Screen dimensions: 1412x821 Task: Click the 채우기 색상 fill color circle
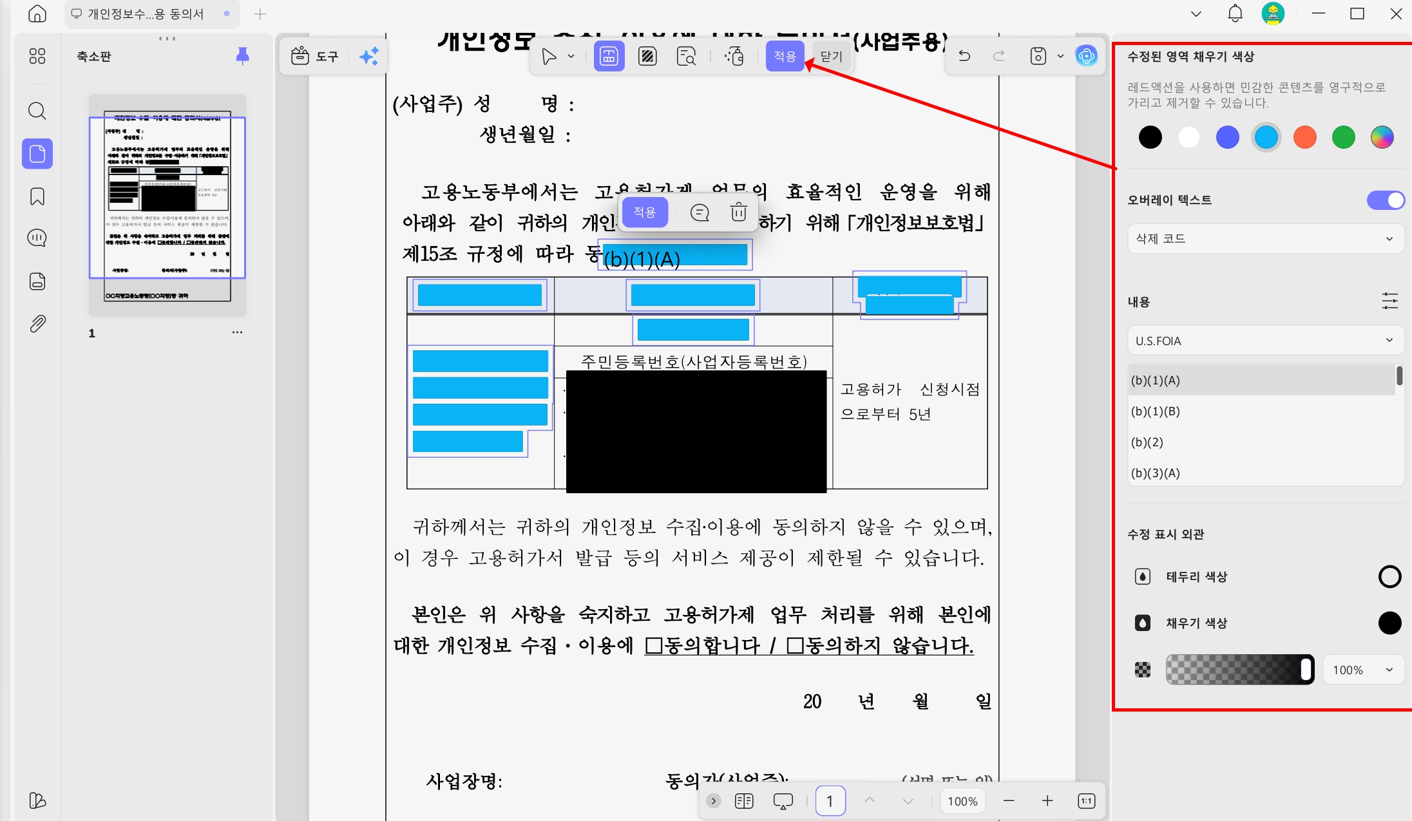pyautogui.click(x=1389, y=623)
